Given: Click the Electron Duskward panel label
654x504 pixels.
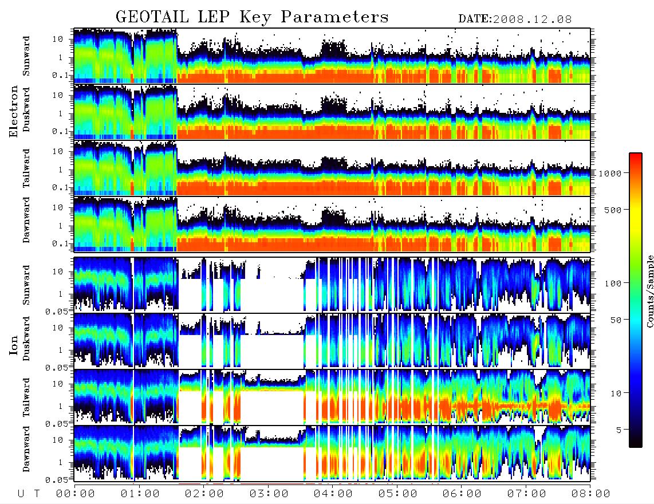Looking at the screenshot, I should (26, 109).
